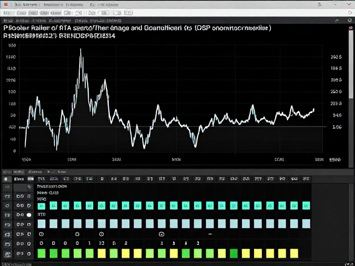355x266 pixels.
Task: Click the left-column icon in the circle markers row
Action: pos(7,234)
